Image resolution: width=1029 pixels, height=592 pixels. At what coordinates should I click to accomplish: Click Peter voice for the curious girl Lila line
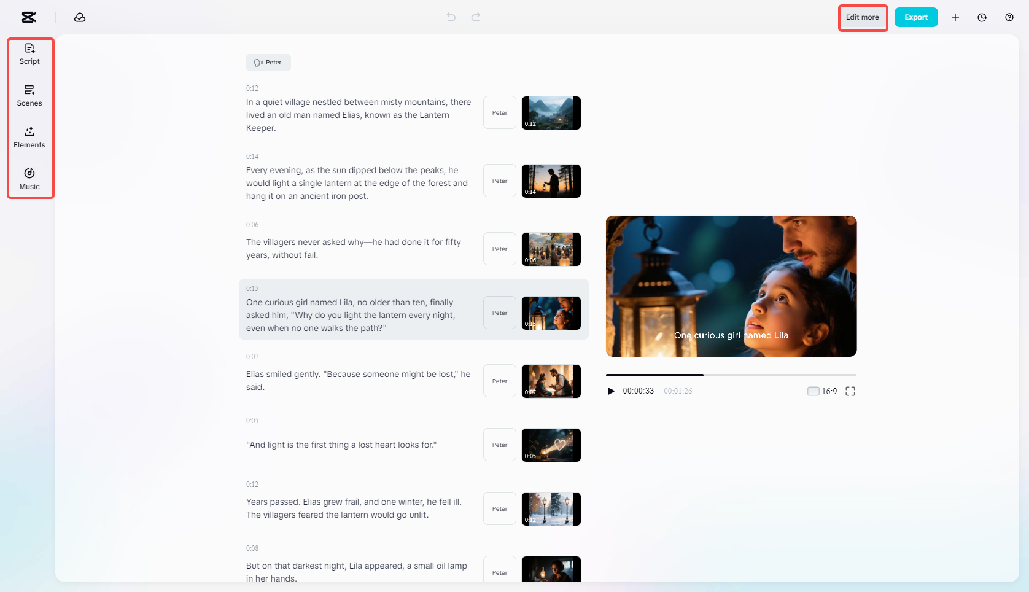pos(500,313)
